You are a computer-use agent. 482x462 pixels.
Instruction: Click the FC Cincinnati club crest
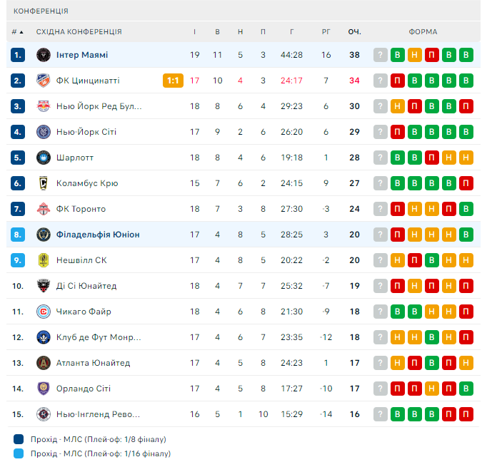pyautogui.click(x=43, y=81)
